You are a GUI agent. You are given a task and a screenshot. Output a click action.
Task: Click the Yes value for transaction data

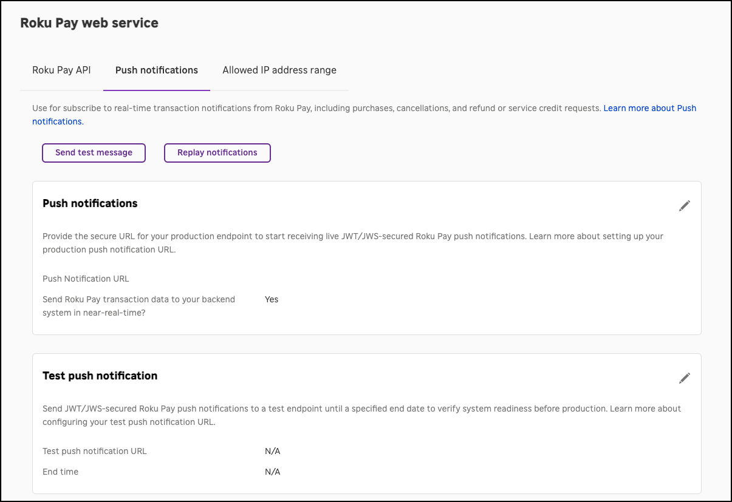[271, 299]
